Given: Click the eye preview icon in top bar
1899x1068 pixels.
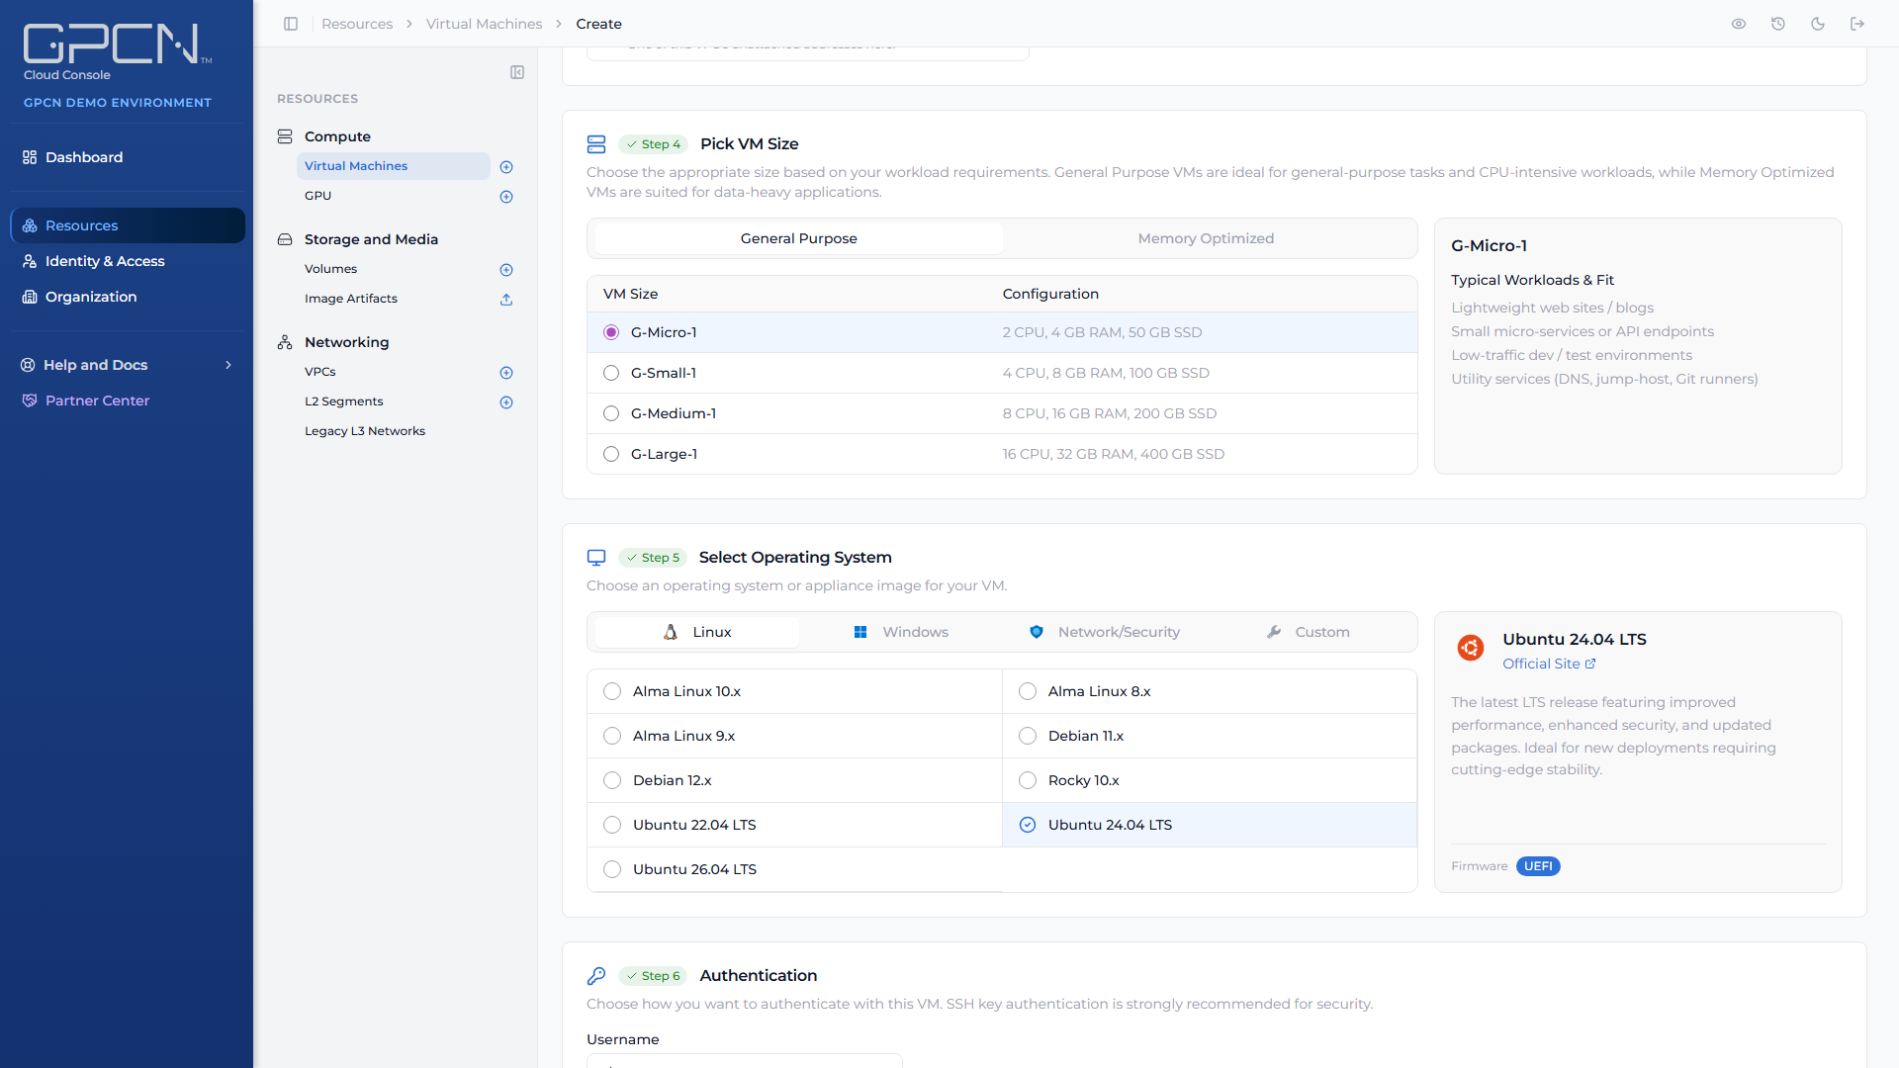Looking at the screenshot, I should [1739, 24].
